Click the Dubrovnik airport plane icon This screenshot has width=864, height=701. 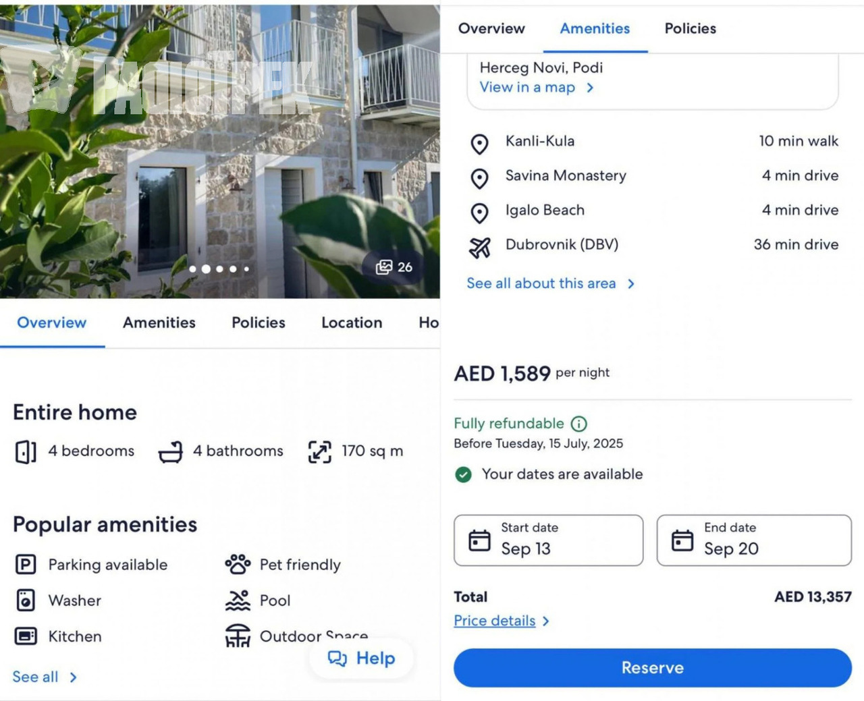[479, 247]
